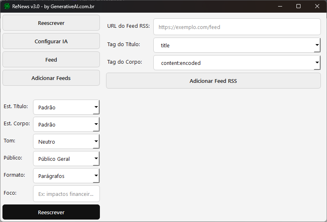Minimize the ReNews window
Viewport: 327px width, 222px height.
280,6
